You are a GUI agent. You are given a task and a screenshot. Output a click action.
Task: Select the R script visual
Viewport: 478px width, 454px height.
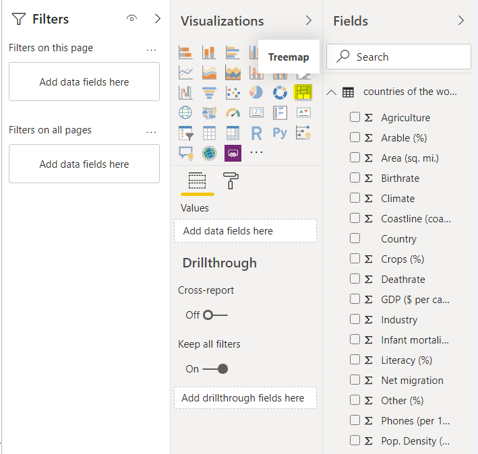pos(256,133)
